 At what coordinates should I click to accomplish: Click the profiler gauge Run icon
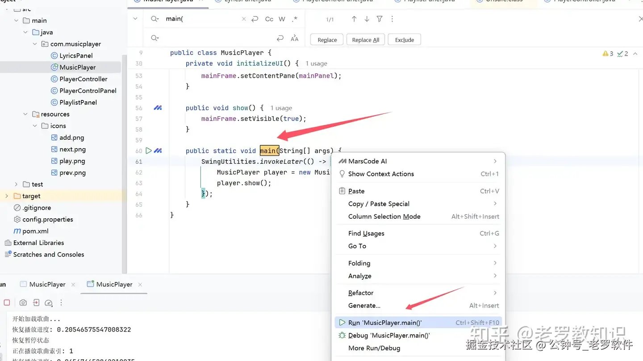[49, 303]
